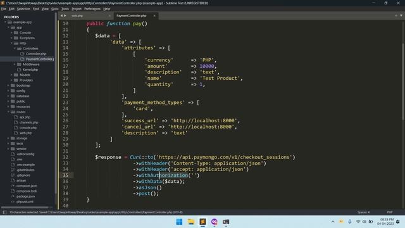Open the clock and date panel
This screenshot has height=228, width=405.
click(385, 222)
